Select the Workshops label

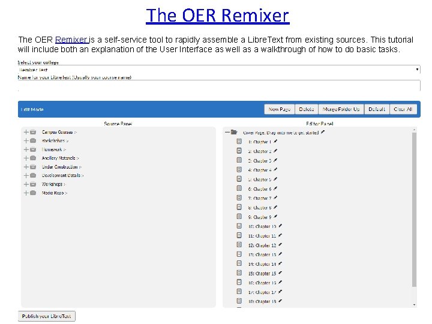[x=52, y=184]
